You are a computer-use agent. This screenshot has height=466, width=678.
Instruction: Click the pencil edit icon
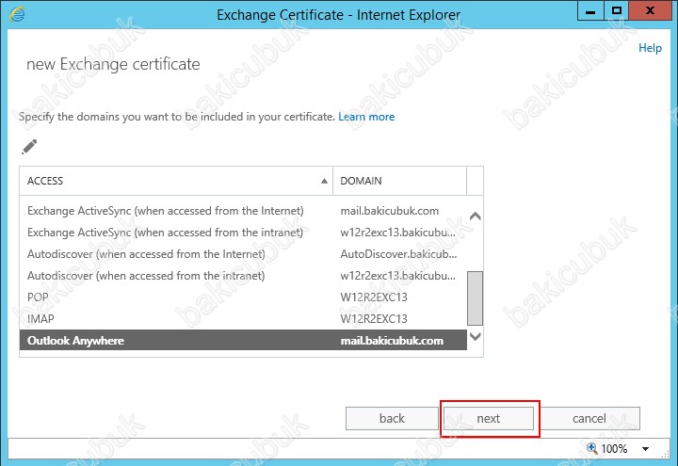click(x=29, y=147)
